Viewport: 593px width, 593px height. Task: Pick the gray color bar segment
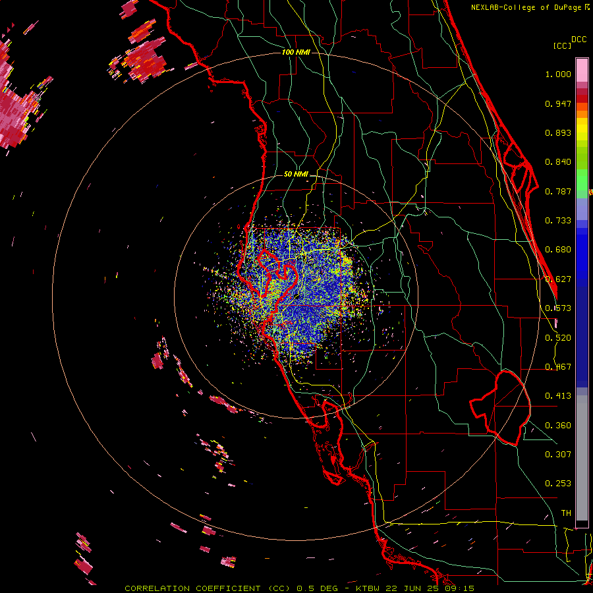tap(582, 458)
